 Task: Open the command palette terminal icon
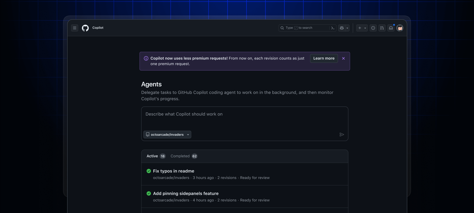pyautogui.click(x=332, y=28)
